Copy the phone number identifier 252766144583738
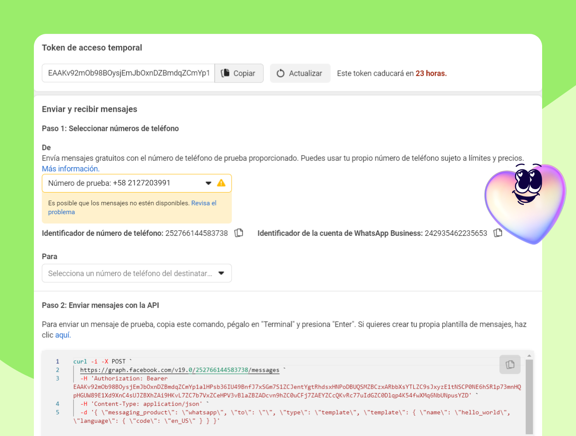The image size is (576, 436). [x=239, y=233]
